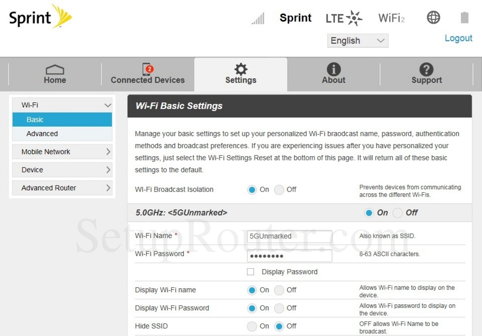The width and height of the screenshot is (482, 336).
Task: Click the Wi-Fi Basic Settings heading
Action: pyautogui.click(x=179, y=106)
